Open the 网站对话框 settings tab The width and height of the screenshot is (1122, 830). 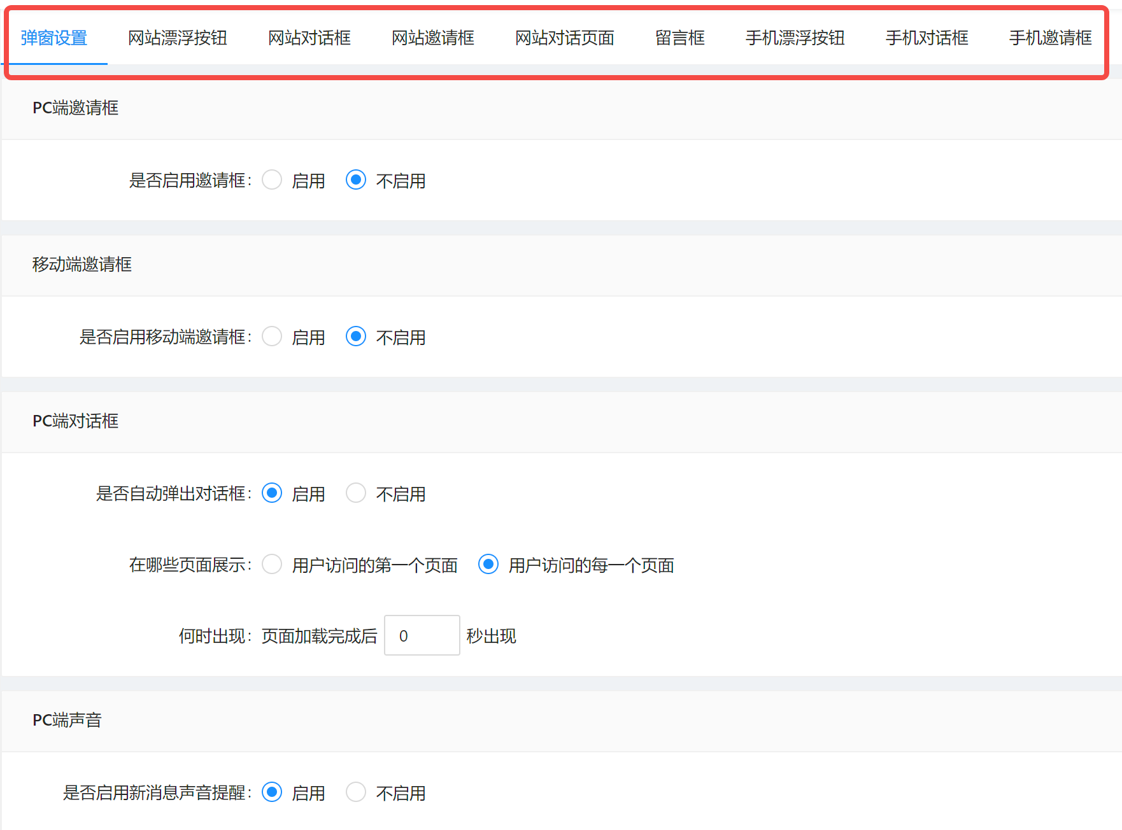(x=308, y=38)
